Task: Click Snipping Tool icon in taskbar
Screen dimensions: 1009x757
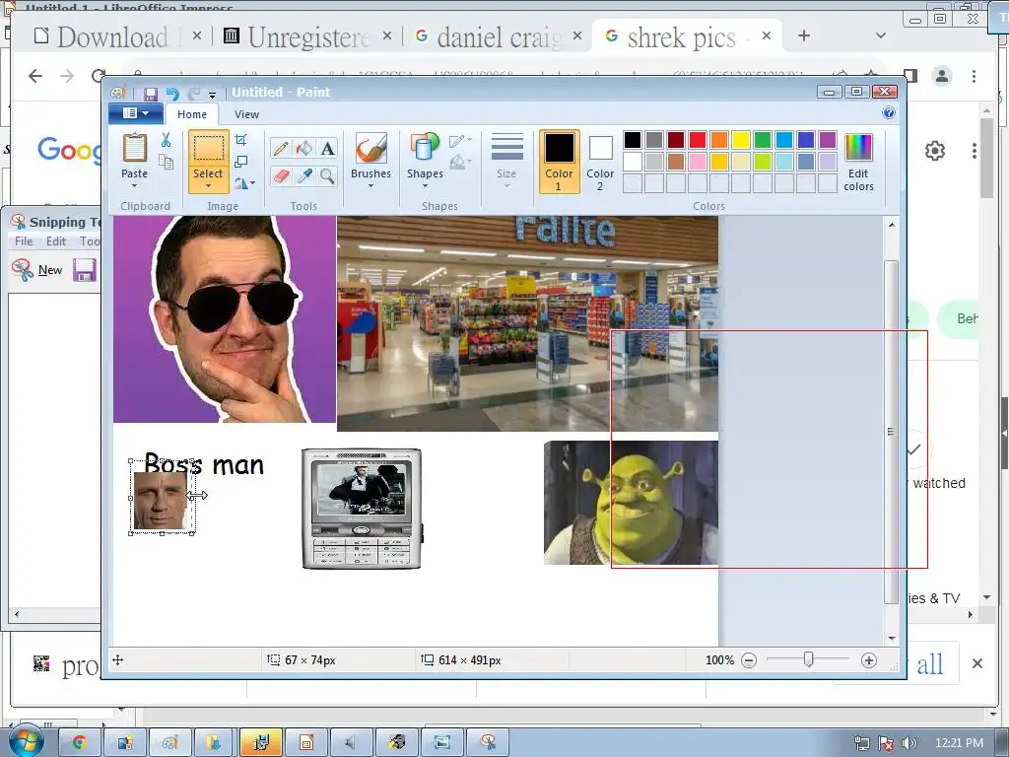Action: [488, 743]
